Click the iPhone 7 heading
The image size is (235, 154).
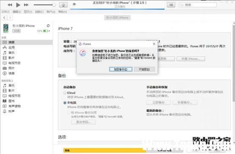65,28
